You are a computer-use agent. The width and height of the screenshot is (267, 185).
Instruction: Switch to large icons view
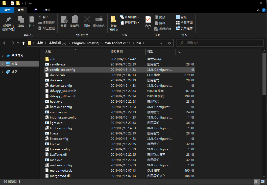pos(263,182)
